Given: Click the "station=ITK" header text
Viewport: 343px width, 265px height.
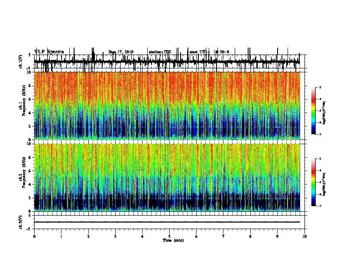Looking at the screenshot, I should tap(160, 52).
